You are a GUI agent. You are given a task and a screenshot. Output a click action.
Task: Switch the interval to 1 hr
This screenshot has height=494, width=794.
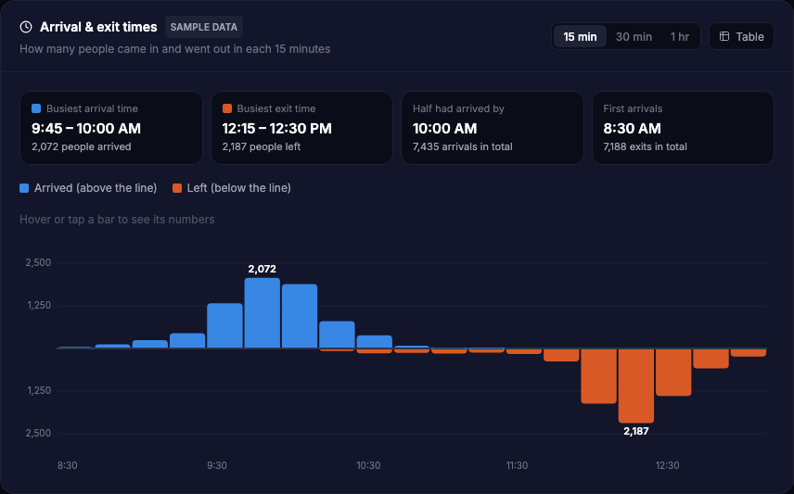680,36
